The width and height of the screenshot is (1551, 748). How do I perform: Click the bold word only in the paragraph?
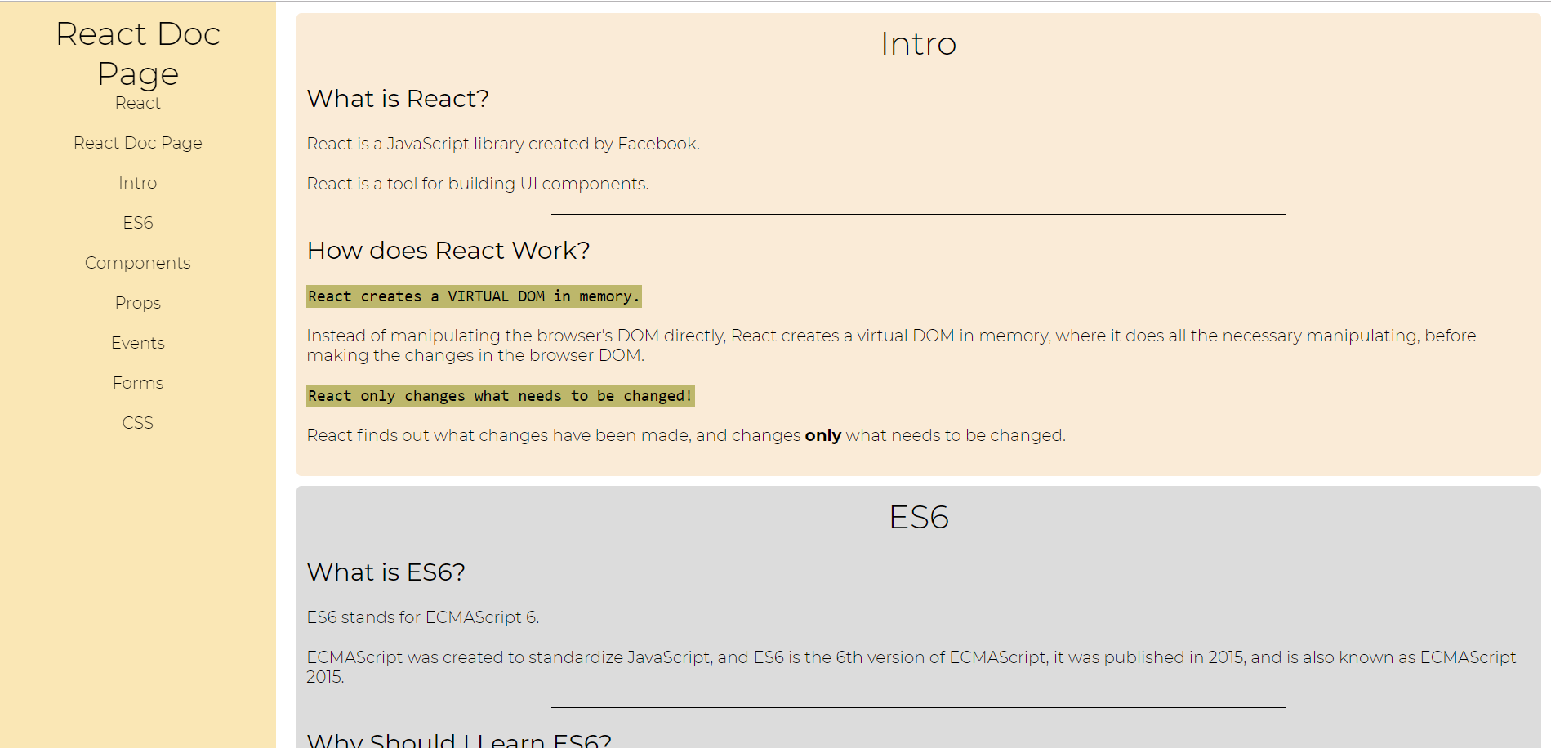click(x=822, y=435)
